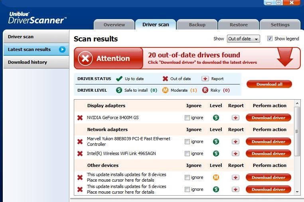Select the Driver scan tab
Image resolution: width=304 pixels, height=202 pixels.
(x=156, y=25)
